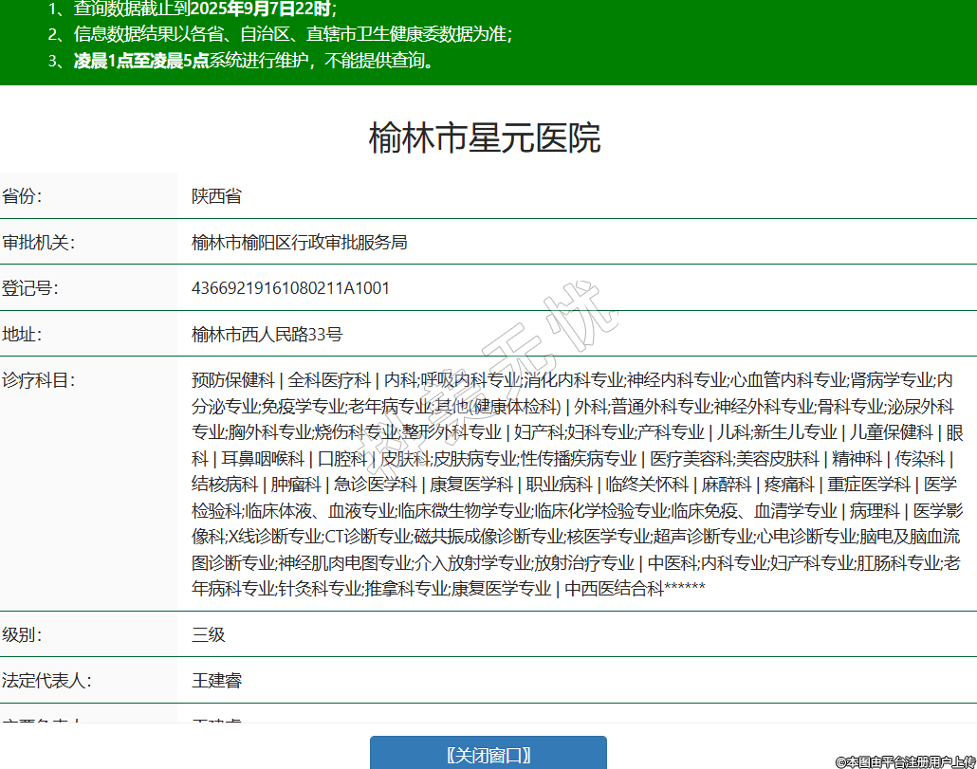Click 中西医结合科 at the list end
977x769 pixels.
coord(614,589)
